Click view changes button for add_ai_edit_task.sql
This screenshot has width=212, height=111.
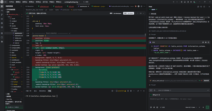pyautogui.click(x=206, y=81)
